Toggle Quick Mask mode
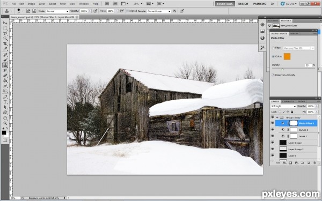Viewport: 322px width, 201px height. pyautogui.click(x=5, y=140)
